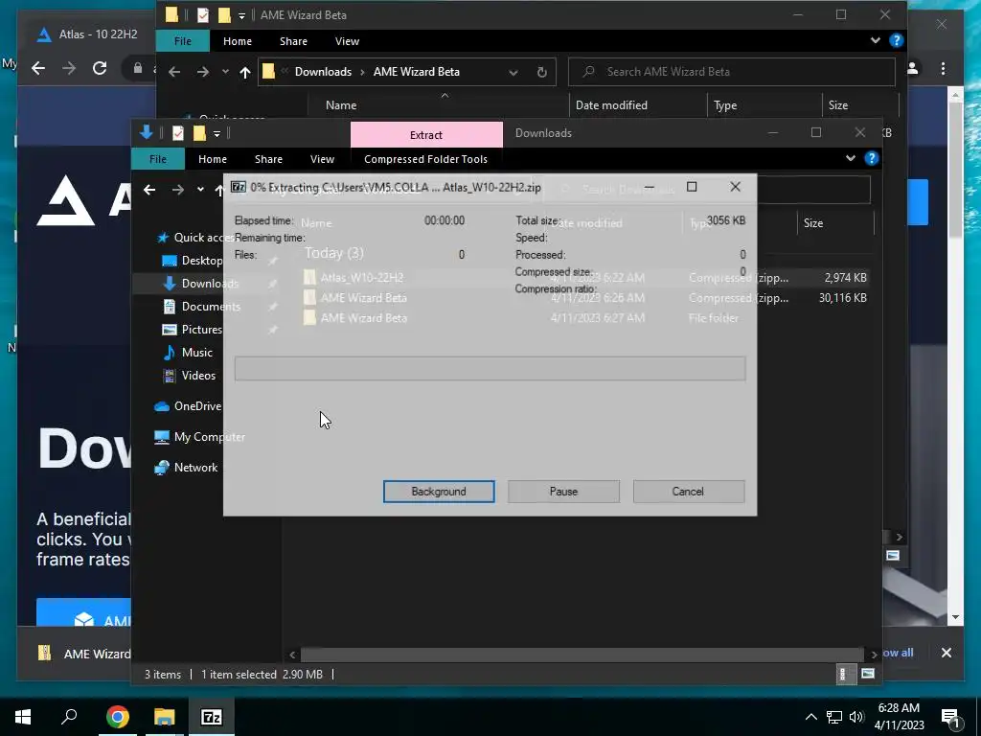The width and height of the screenshot is (981, 736).
Task: Open View tab in AME Wizard Beta window
Action: 347,40
